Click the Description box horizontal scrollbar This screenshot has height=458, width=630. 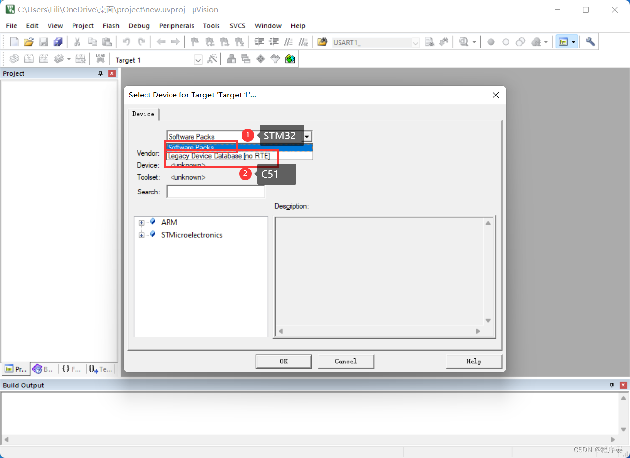point(380,331)
